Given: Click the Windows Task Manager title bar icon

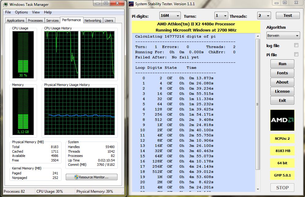Looking at the screenshot, I should pyautogui.click(x=6, y=5).
